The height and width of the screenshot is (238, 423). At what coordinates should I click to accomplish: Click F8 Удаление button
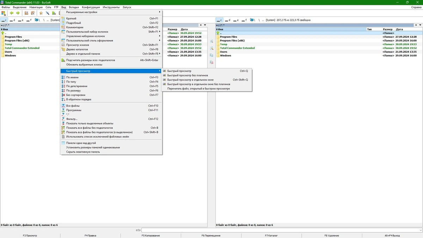coord(332,236)
